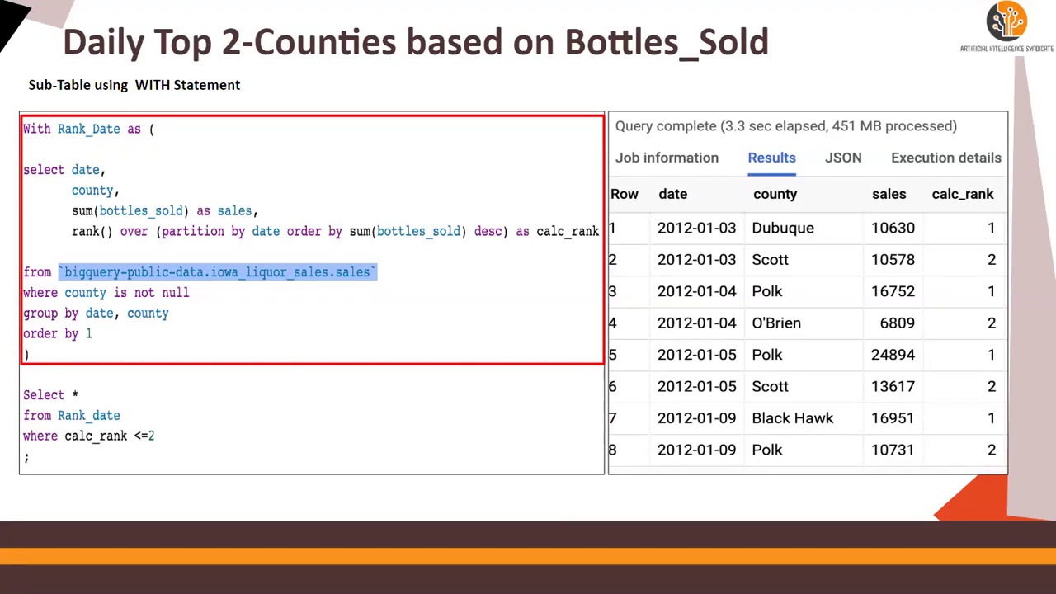Click the sales value 10578
1056x594 pixels.
[893, 259]
